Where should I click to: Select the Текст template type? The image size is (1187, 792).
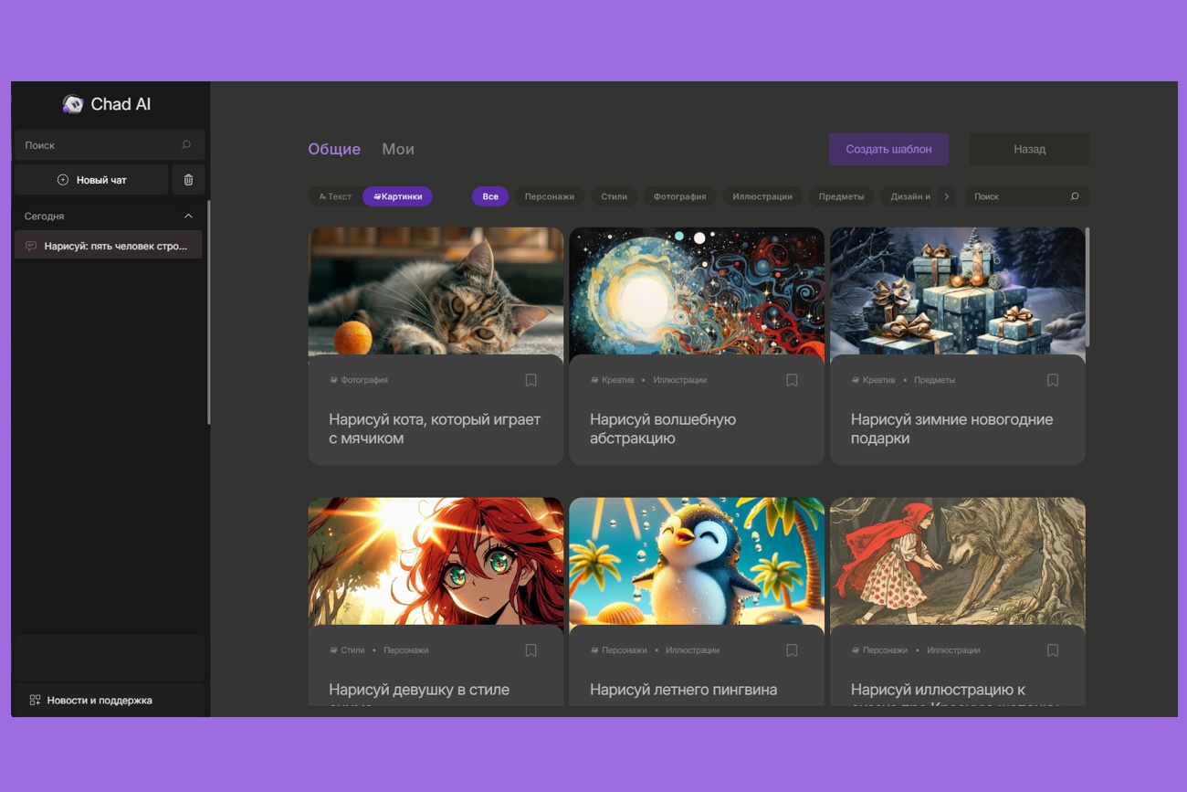[335, 196]
